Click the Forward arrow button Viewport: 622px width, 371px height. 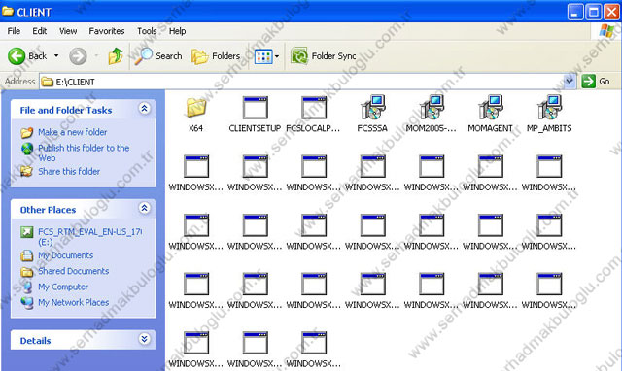[x=78, y=56]
